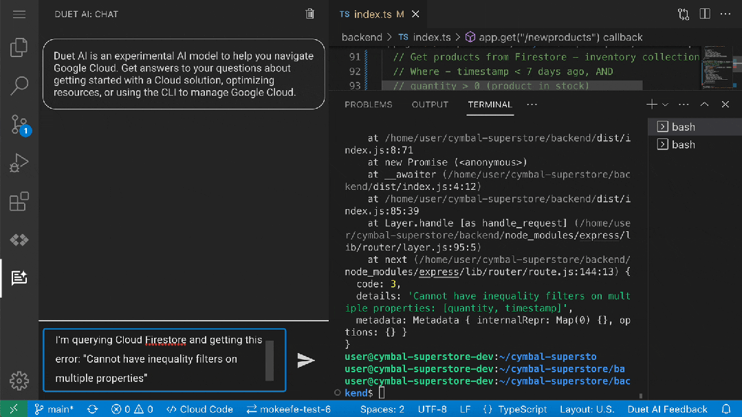Viewport: 742px width, 417px height.
Task: Open Source Control with one pending change
Action: 20,125
